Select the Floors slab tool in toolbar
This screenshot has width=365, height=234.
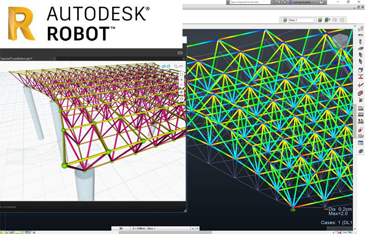(360, 48)
